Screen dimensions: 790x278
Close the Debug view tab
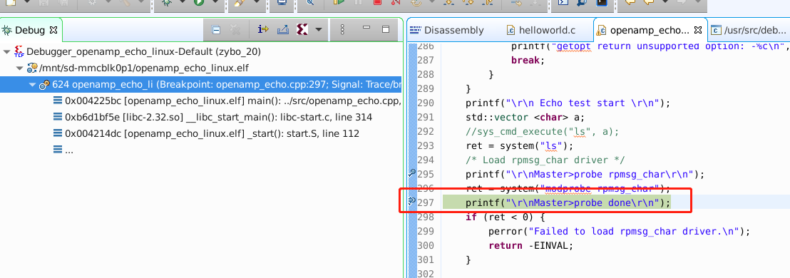point(53,30)
